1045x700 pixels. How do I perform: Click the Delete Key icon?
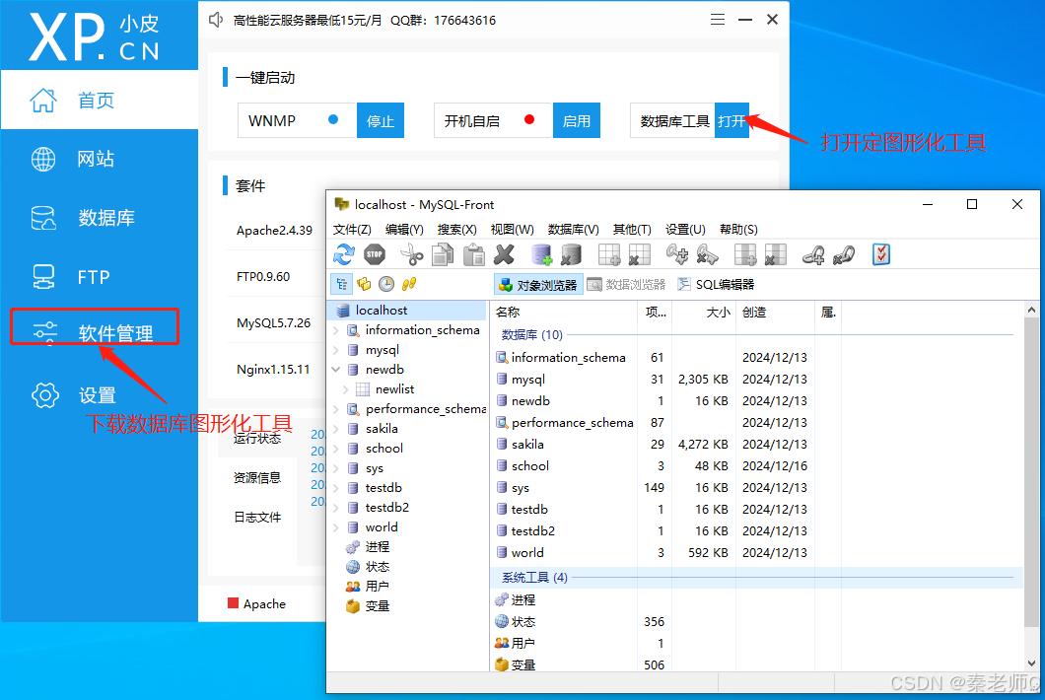coord(707,254)
